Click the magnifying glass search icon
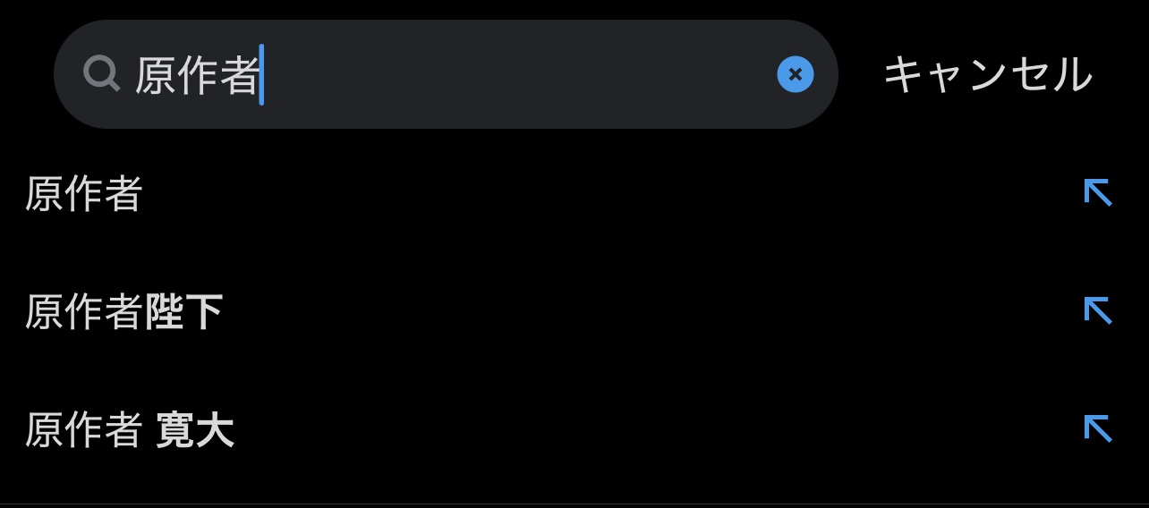Screen dimensions: 1149x508 [x=101, y=75]
